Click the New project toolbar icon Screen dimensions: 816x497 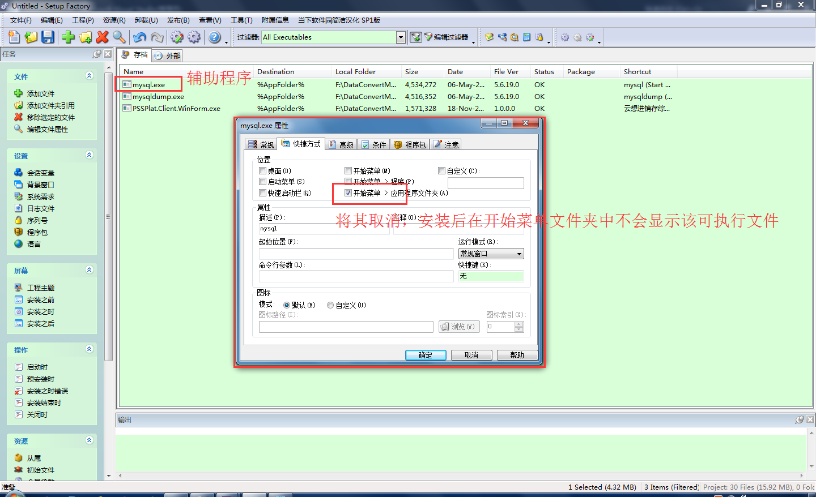point(14,37)
